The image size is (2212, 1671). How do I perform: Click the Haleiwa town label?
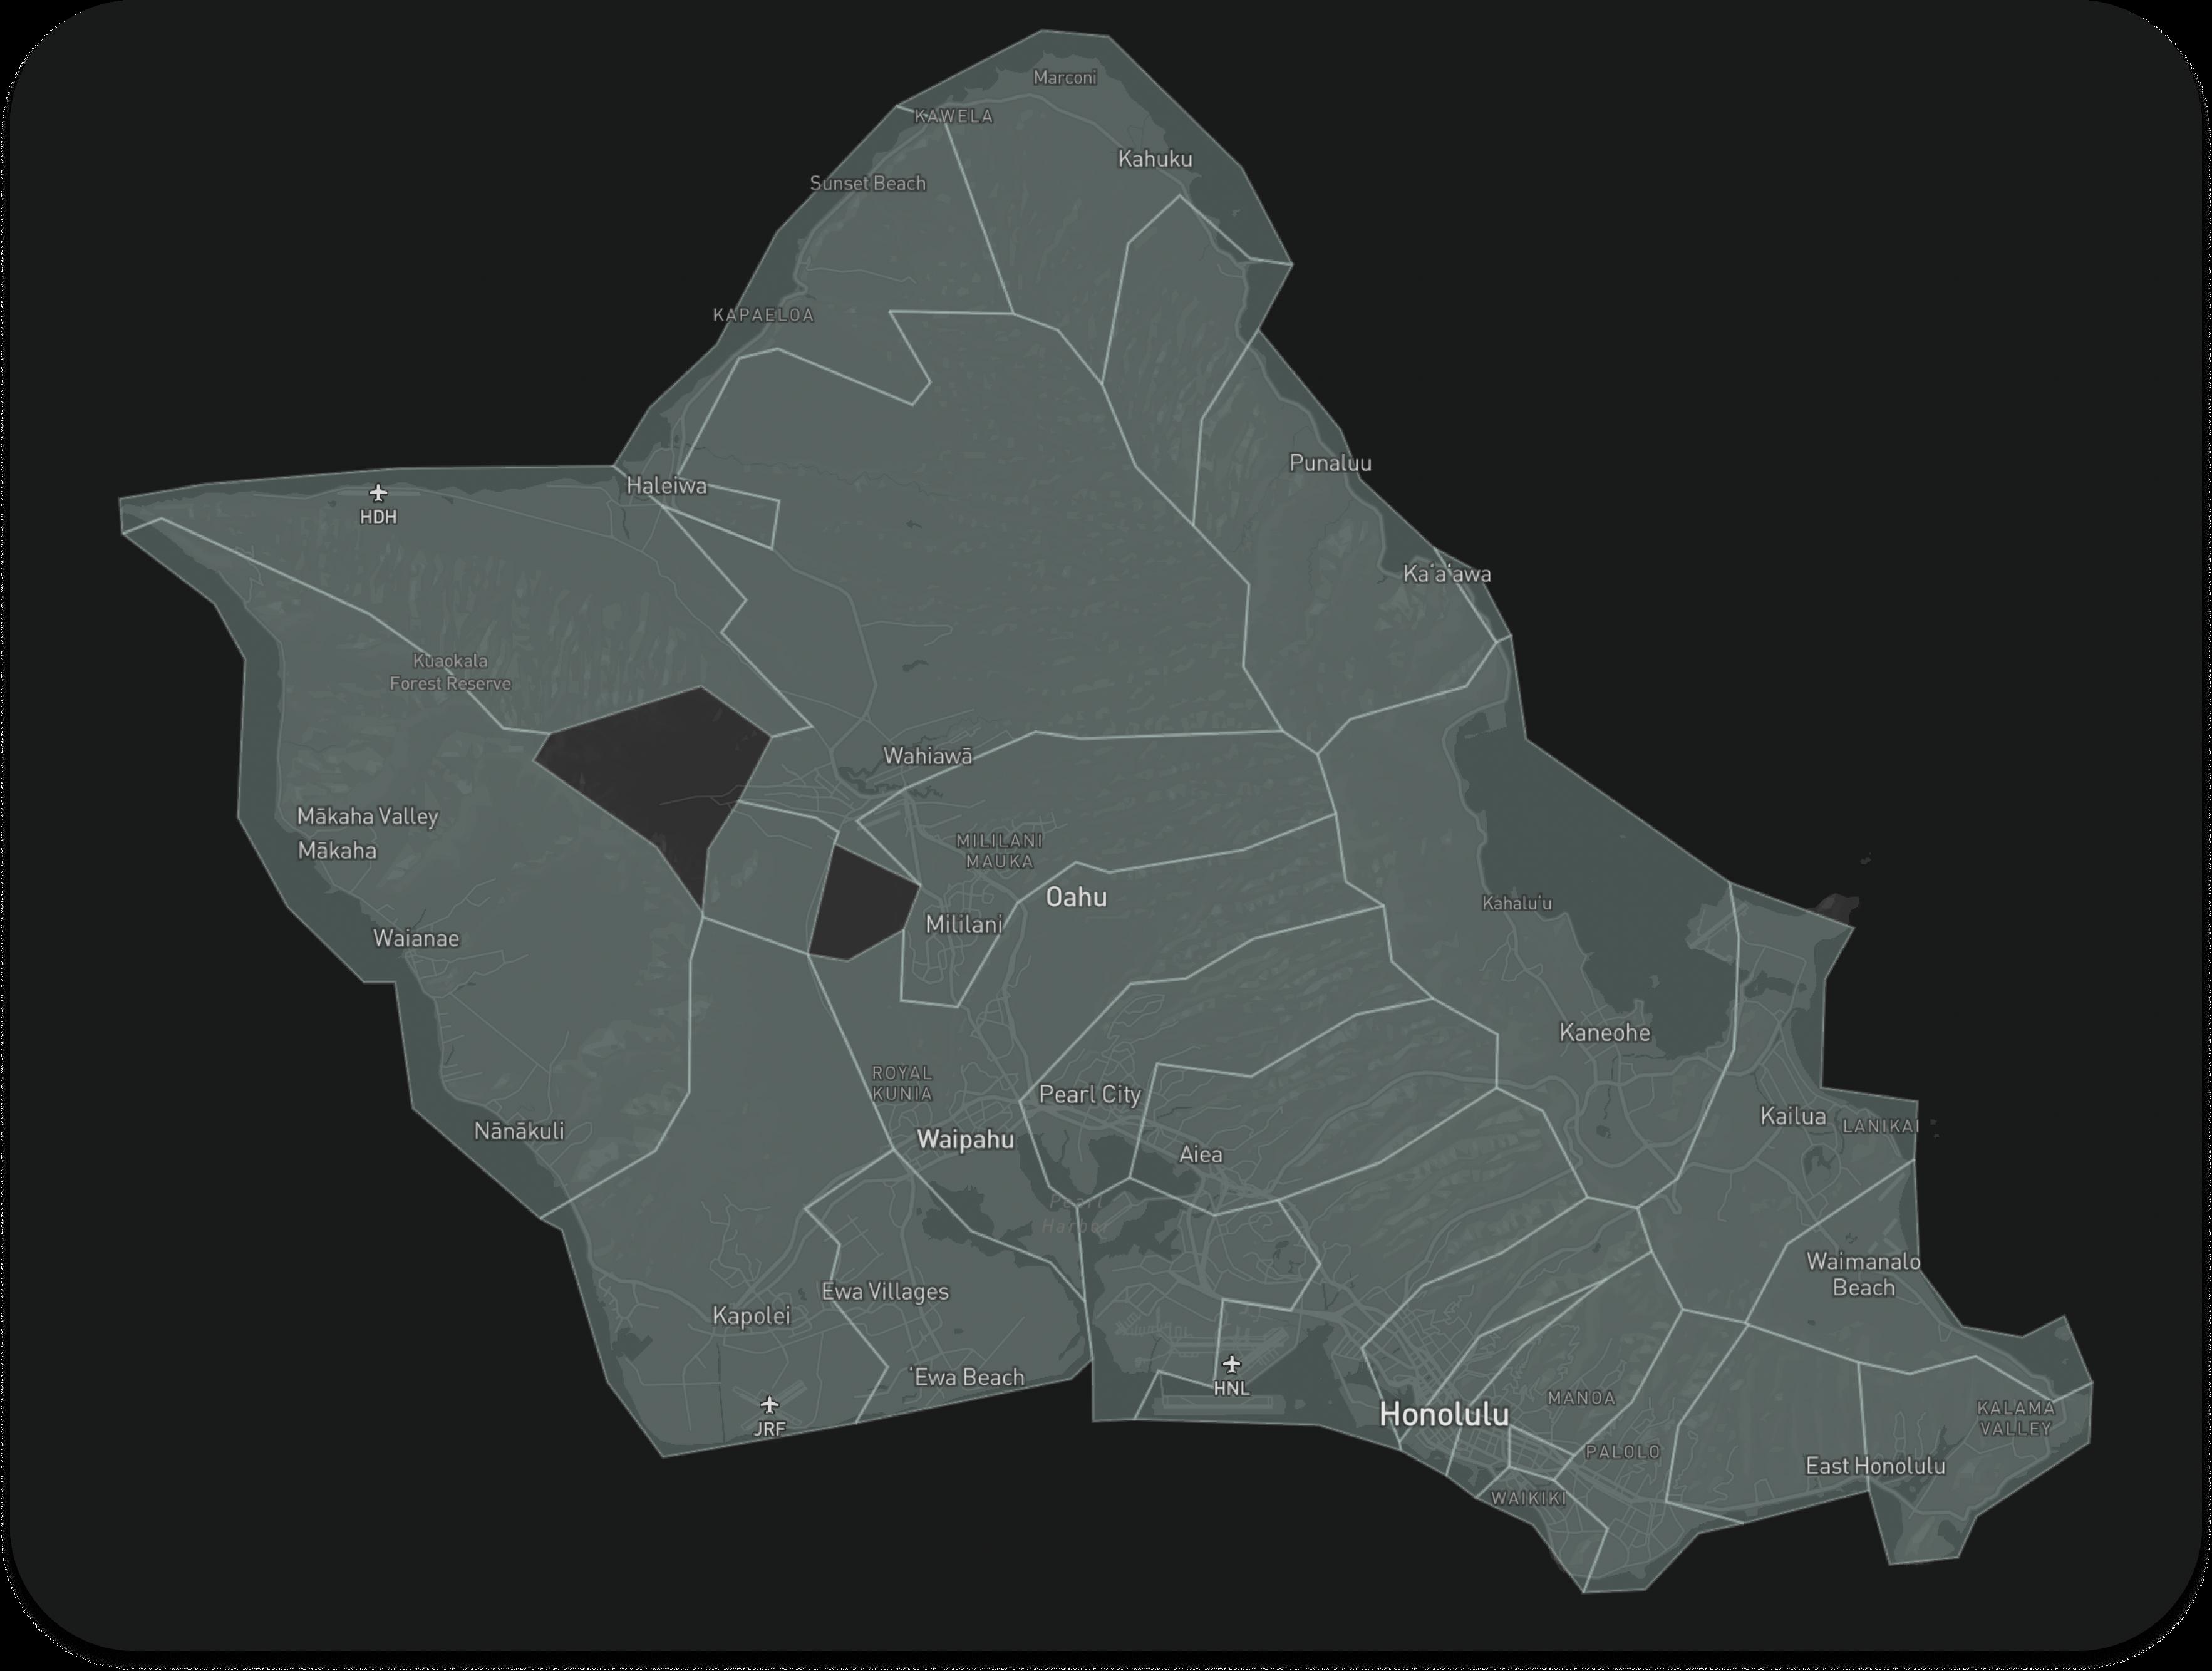666,485
